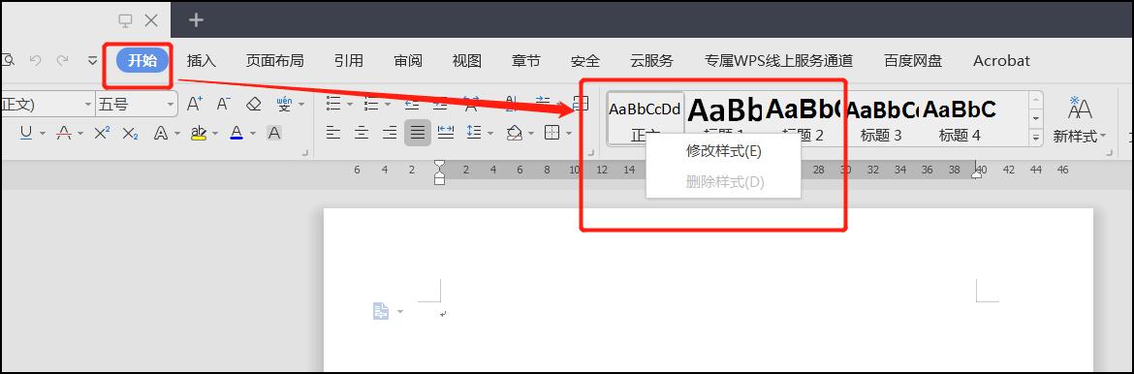Toggle superscript X²
Image resolution: width=1134 pixels, height=374 pixels.
pyautogui.click(x=102, y=133)
